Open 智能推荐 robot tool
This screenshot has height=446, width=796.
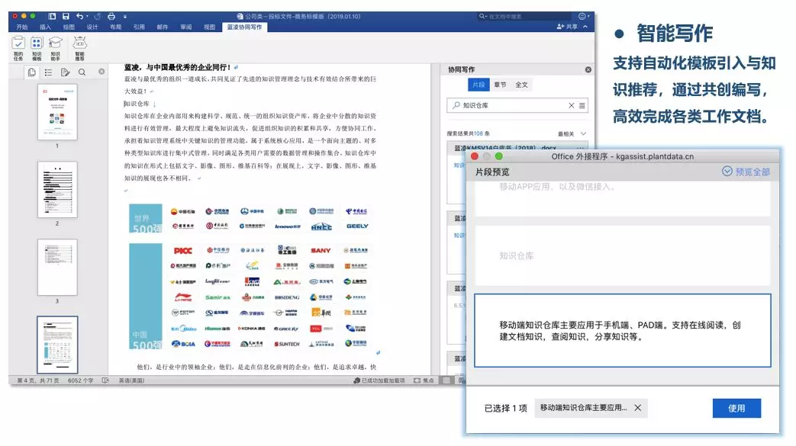pos(79,48)
